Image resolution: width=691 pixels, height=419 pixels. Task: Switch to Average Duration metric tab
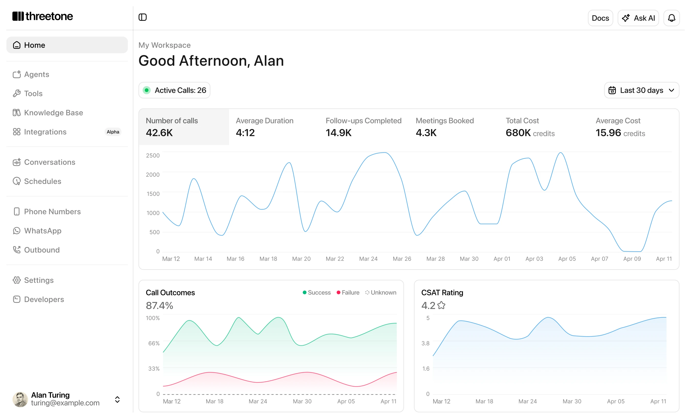click(x=274, y=127)
